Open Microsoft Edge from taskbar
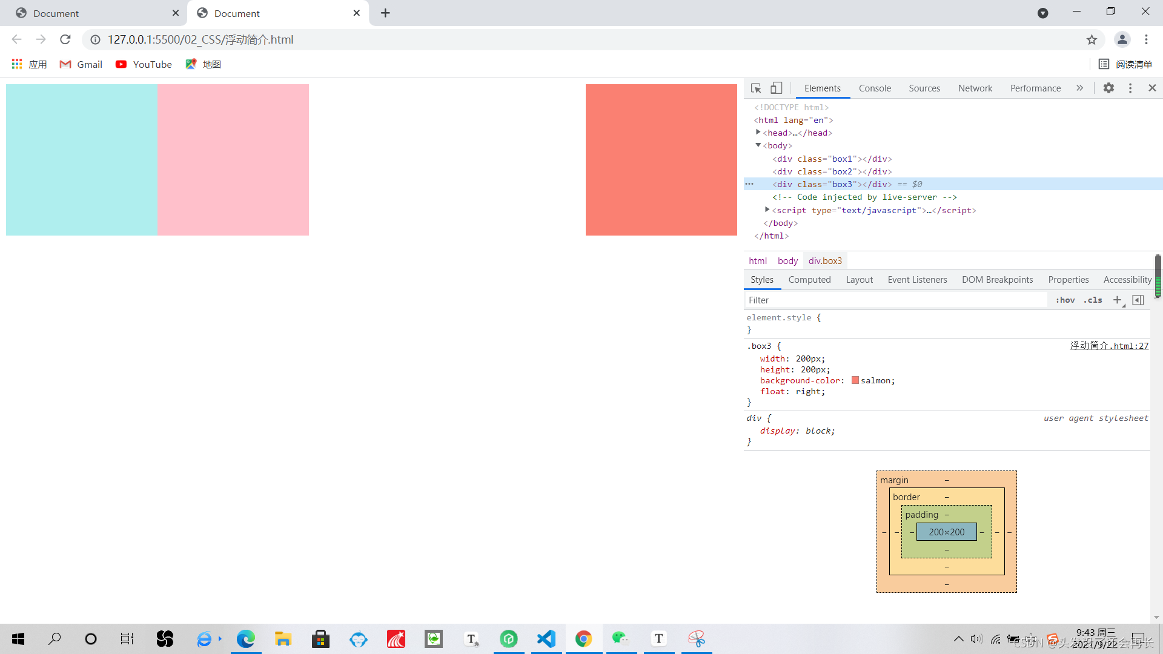 (245, 639)
